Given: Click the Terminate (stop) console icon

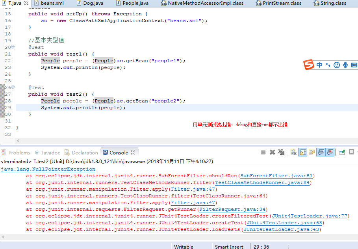Looking at the screenshot, I should click(x=263, y=152).
